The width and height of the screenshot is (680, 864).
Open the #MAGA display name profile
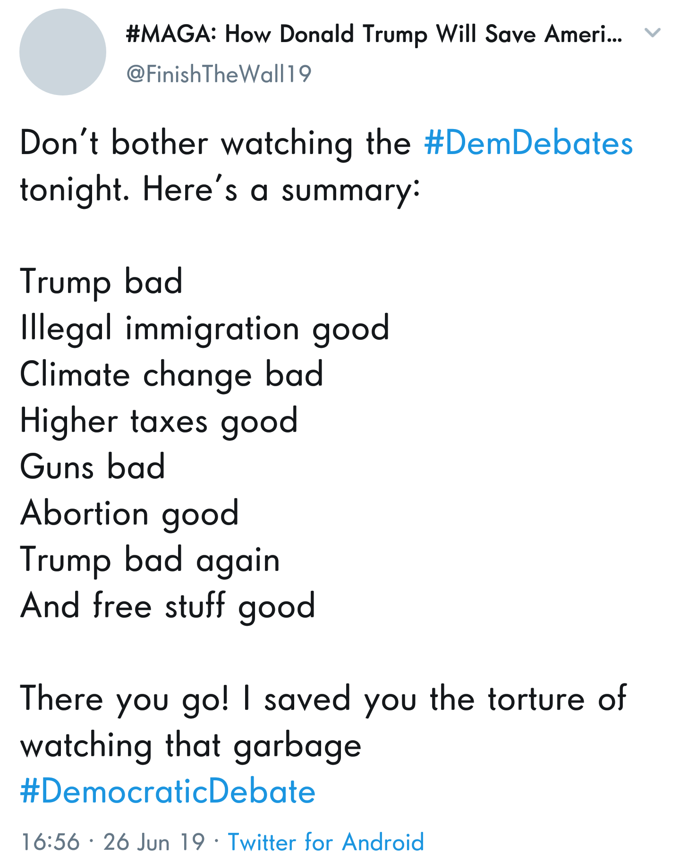(x=374, y=35)
